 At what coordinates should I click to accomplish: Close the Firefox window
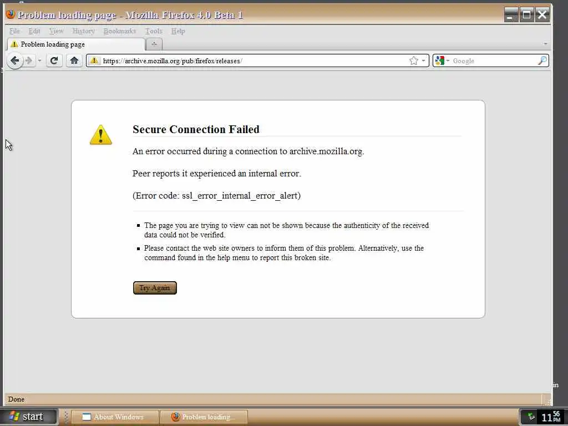pos(542,15)
